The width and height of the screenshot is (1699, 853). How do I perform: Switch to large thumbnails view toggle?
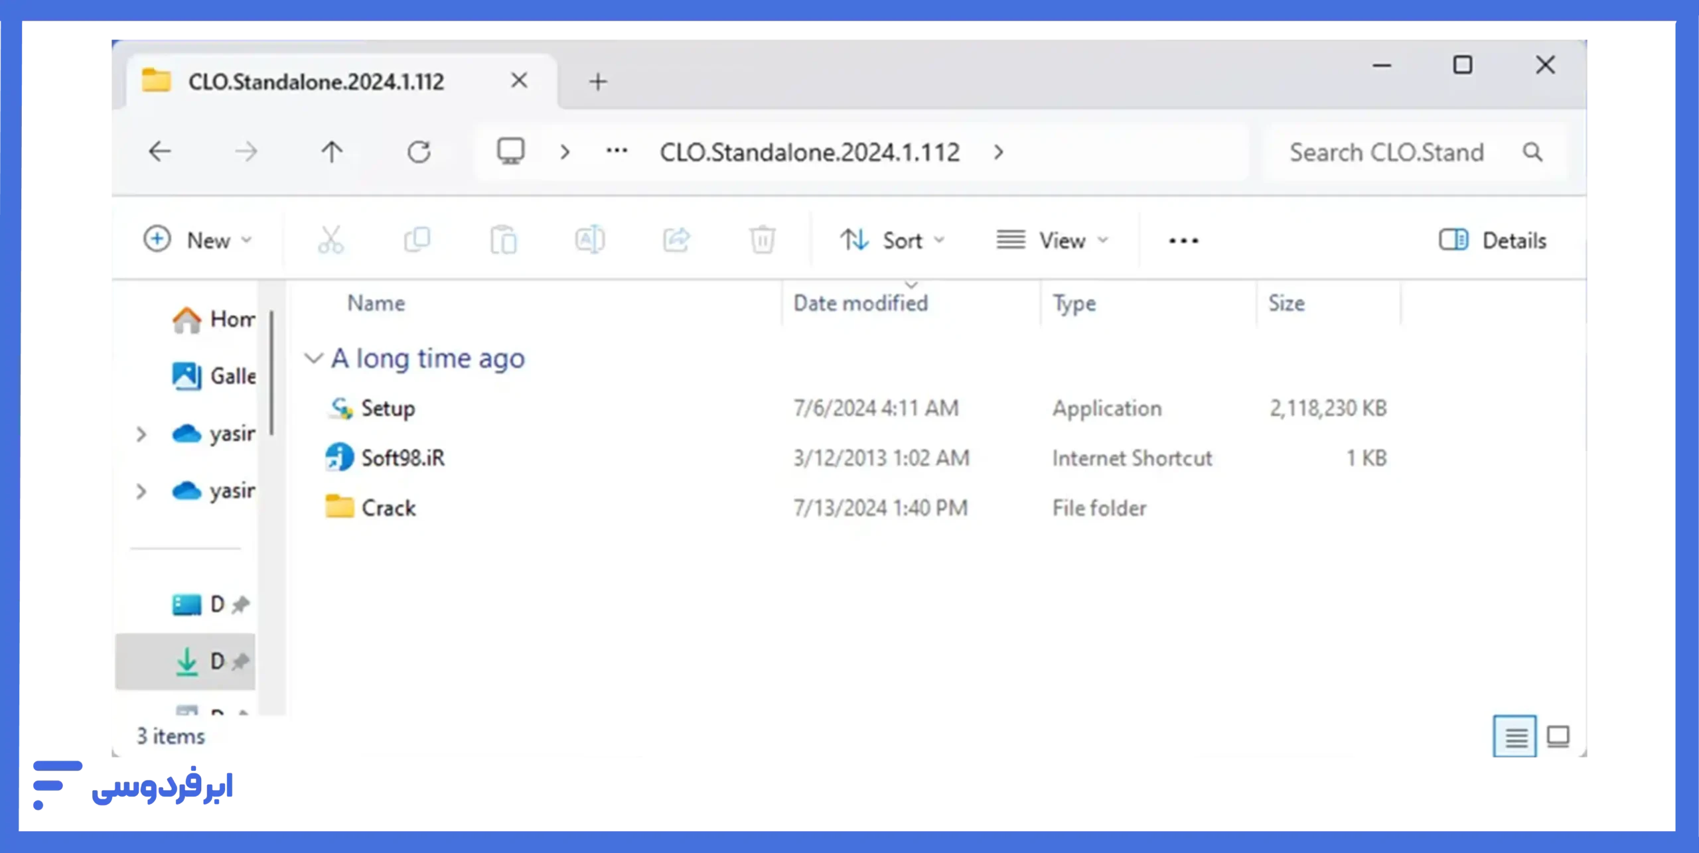coord(1558,736)
